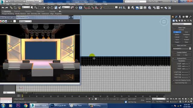
Task: Open the Edit menu
Action: click(8, 4)
